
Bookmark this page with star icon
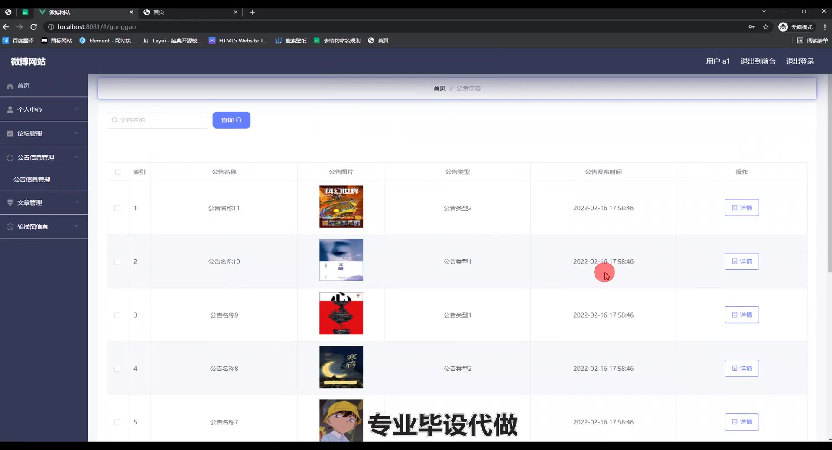point(766,27)
